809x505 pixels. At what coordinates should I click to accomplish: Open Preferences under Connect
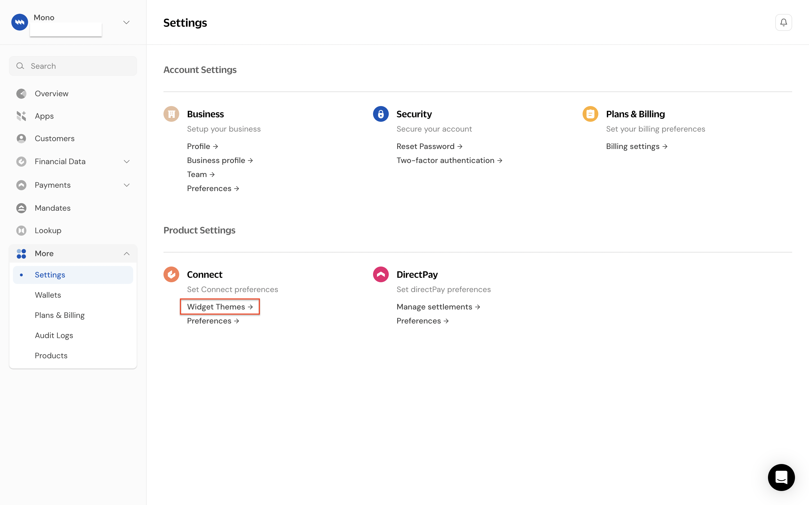click(x=213, y=321)
